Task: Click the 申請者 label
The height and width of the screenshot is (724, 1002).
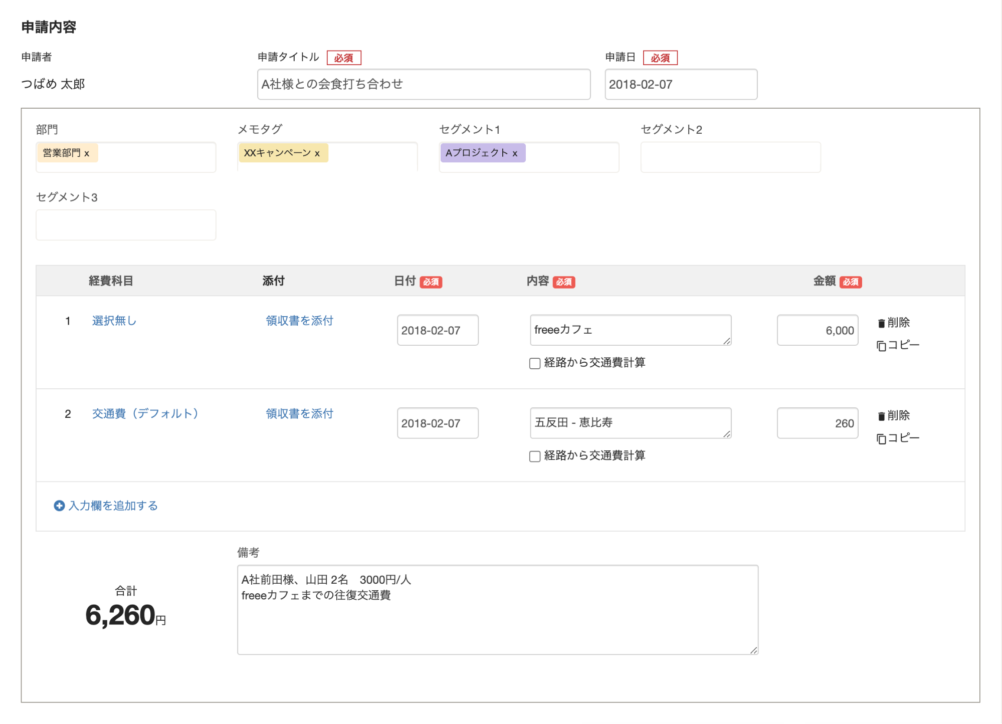Action: point(37,57)
